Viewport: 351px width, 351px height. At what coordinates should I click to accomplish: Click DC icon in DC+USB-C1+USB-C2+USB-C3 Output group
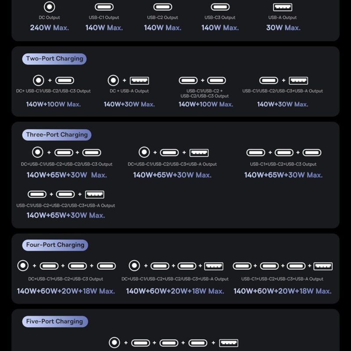point(23,265)
